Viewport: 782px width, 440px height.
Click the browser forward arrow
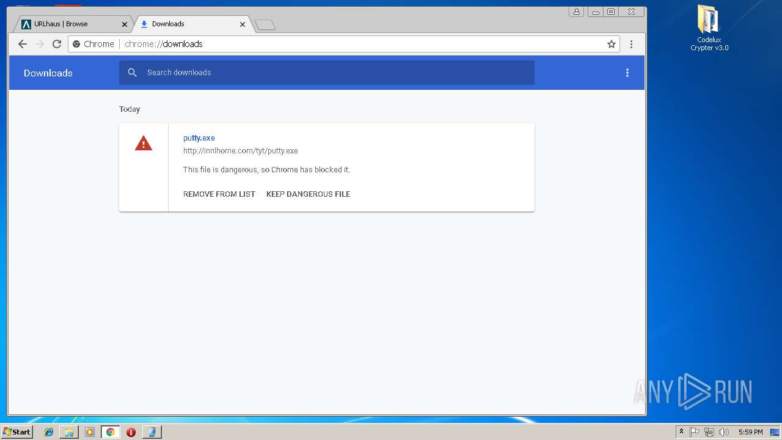[x=40, y=44]
